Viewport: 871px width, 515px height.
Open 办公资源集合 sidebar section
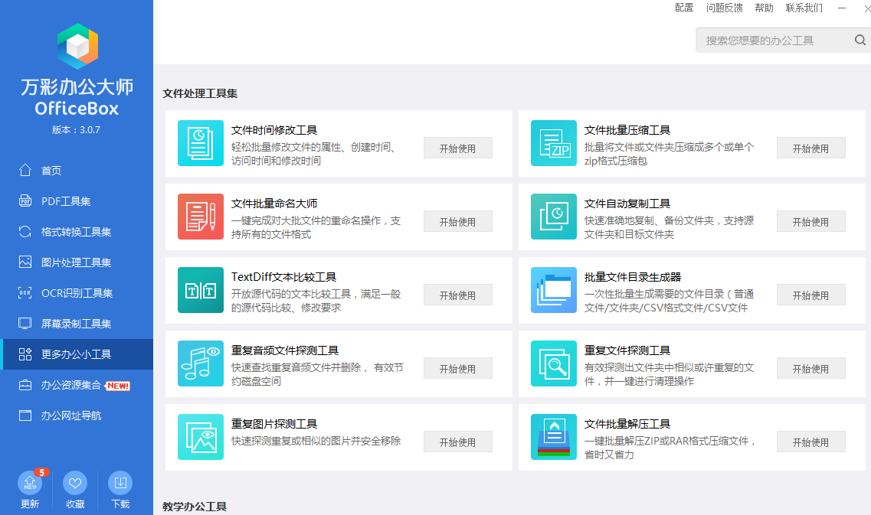click(x=77, y=385)
